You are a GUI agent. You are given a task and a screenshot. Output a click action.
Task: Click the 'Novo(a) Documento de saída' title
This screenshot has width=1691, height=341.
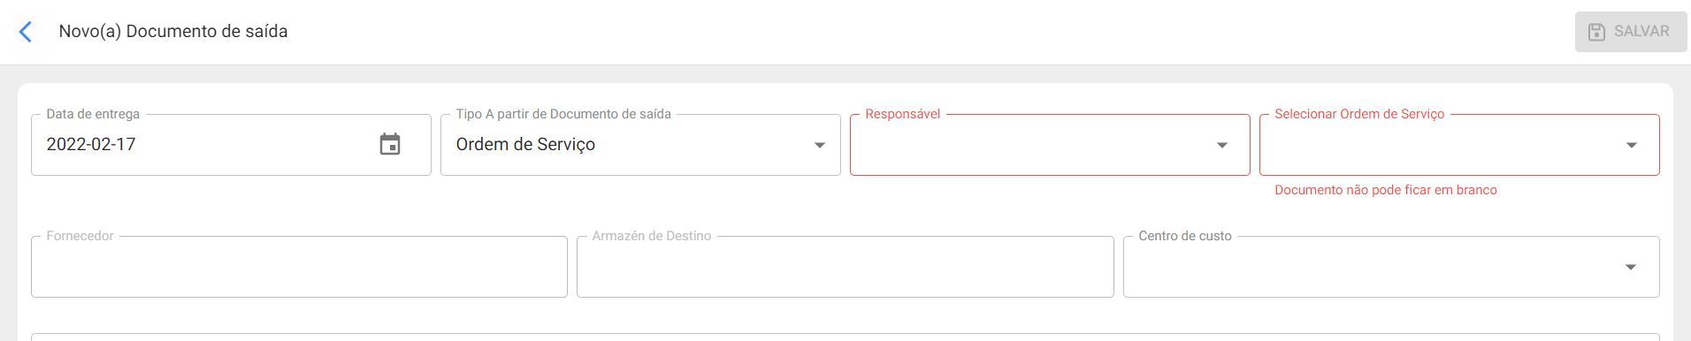coord(173,31)
